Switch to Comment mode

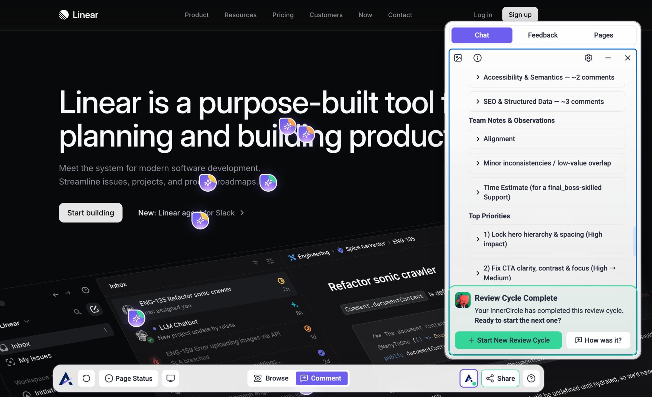tap(321, 378)
